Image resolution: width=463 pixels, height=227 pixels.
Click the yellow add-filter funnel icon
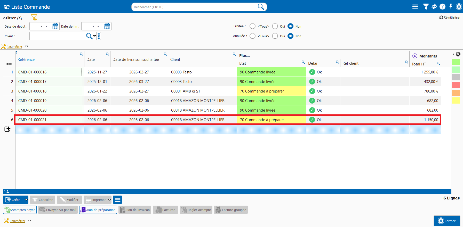click(x=34, y=18)
